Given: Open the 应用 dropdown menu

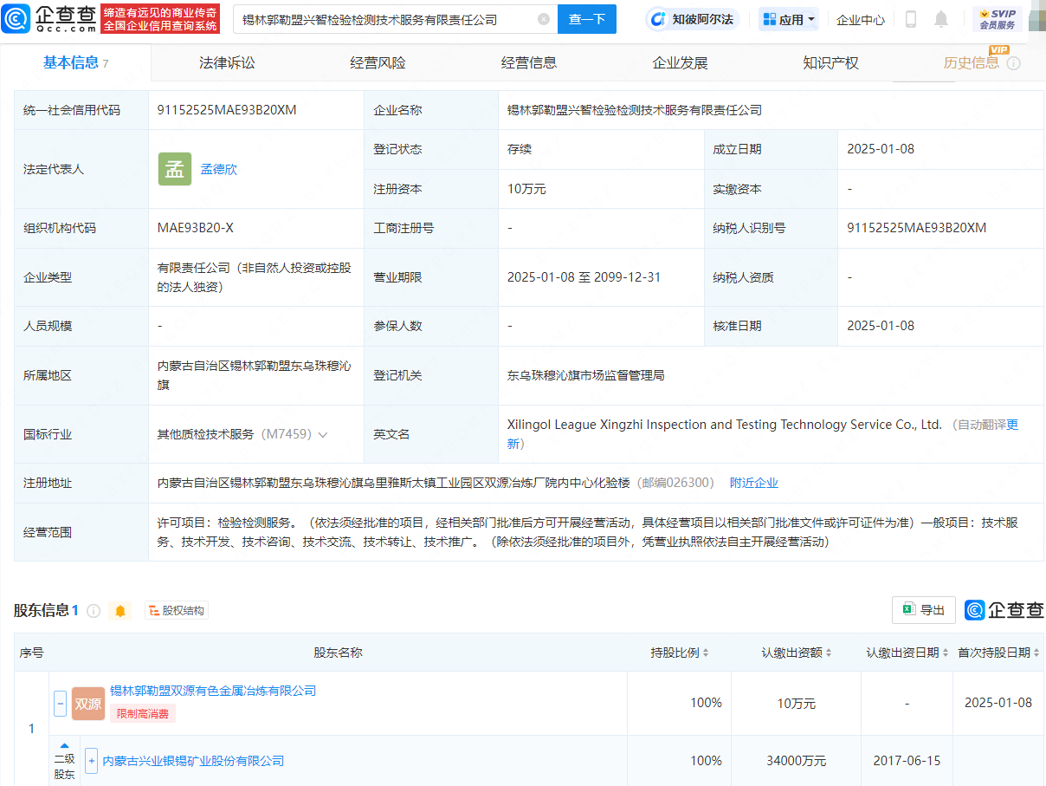Looking at the screenshot, I should [788, 19].
